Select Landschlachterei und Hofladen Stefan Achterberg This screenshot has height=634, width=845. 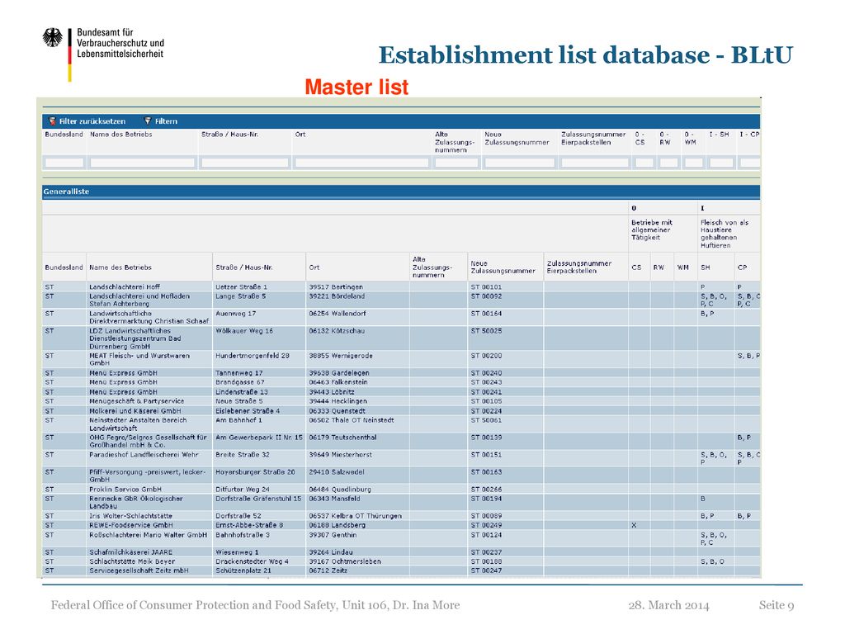click(x=401, y=300)
